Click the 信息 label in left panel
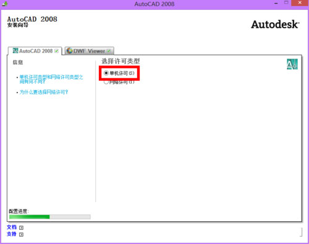The image size is (309, 244). pos(18,62)
